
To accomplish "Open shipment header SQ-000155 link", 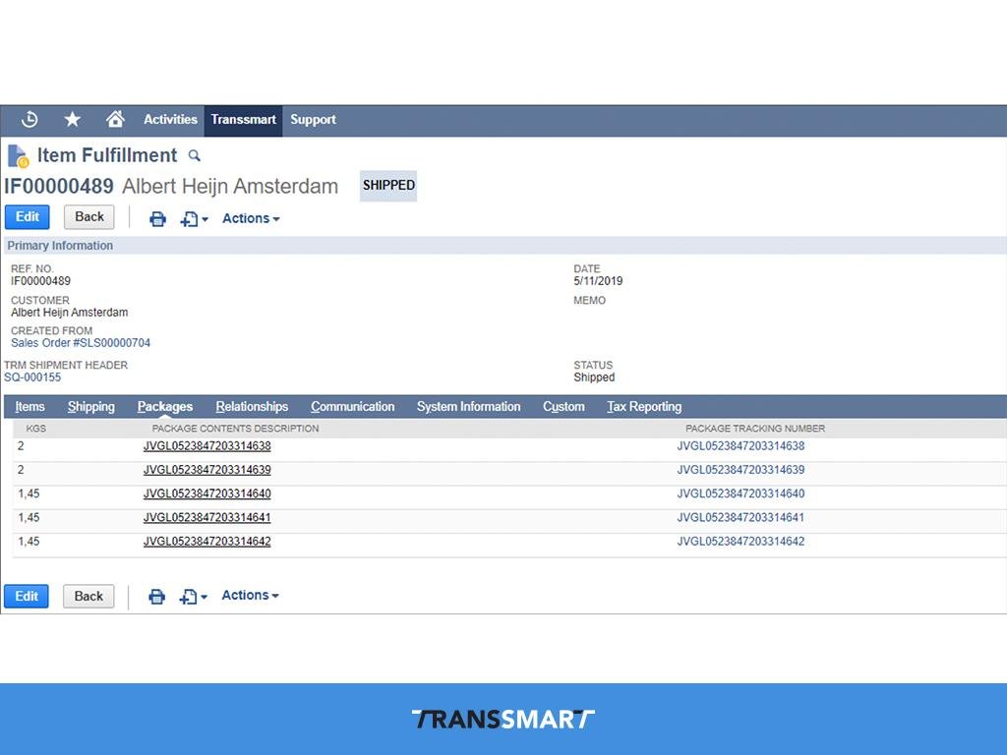I will 32,377.
